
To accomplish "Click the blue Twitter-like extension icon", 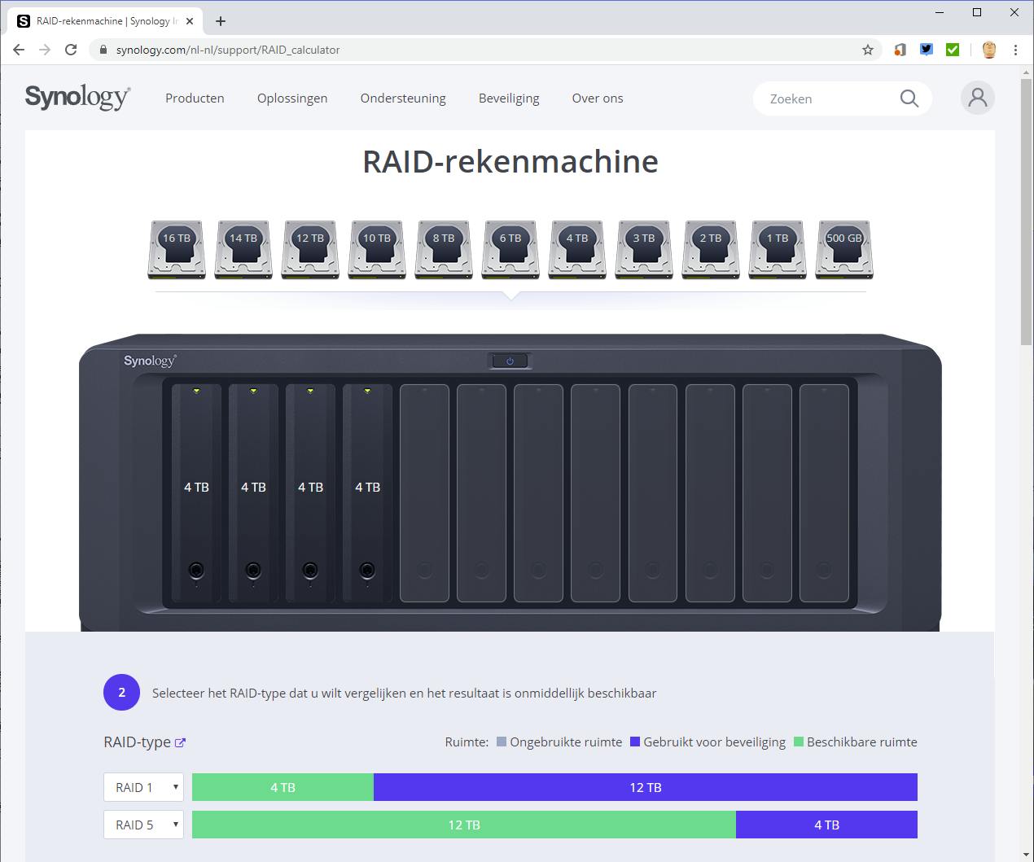I will (x=927, y=50).
